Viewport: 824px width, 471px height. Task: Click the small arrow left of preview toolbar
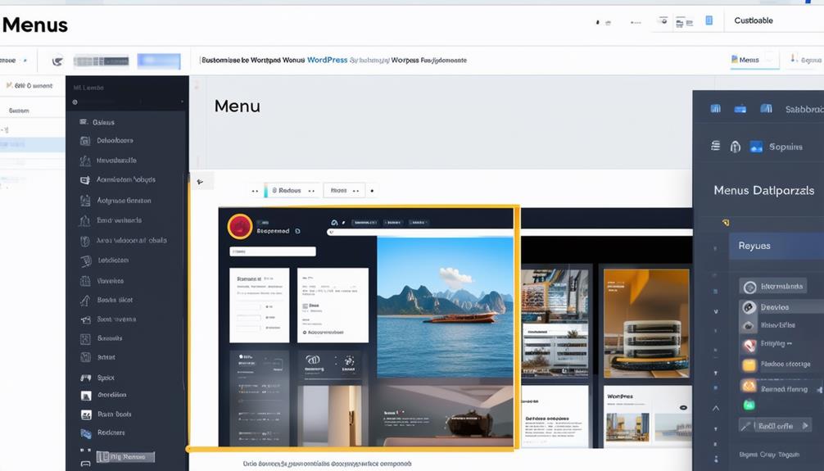[x=200, y=182]
